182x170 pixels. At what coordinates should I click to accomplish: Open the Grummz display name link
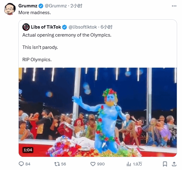[x=28, y=6]
